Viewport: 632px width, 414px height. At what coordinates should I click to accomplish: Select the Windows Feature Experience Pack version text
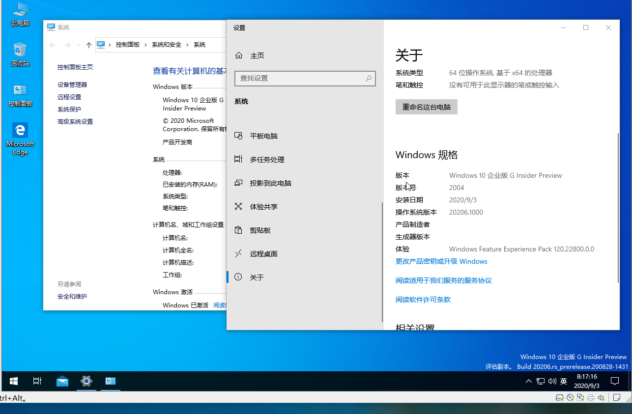point(521,249)
